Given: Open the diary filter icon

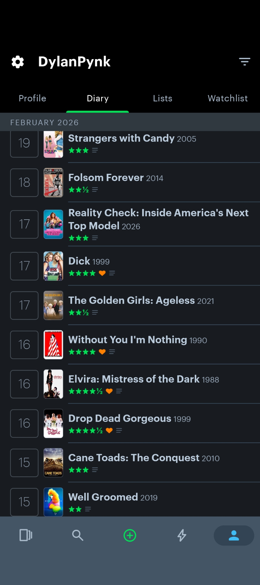Looking at the screenshot, I should (x=245, y=62).
